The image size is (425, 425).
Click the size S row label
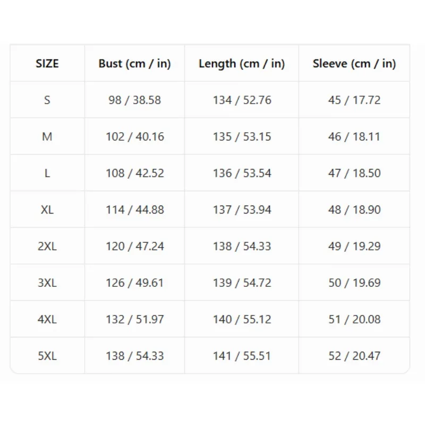(47, 100)
